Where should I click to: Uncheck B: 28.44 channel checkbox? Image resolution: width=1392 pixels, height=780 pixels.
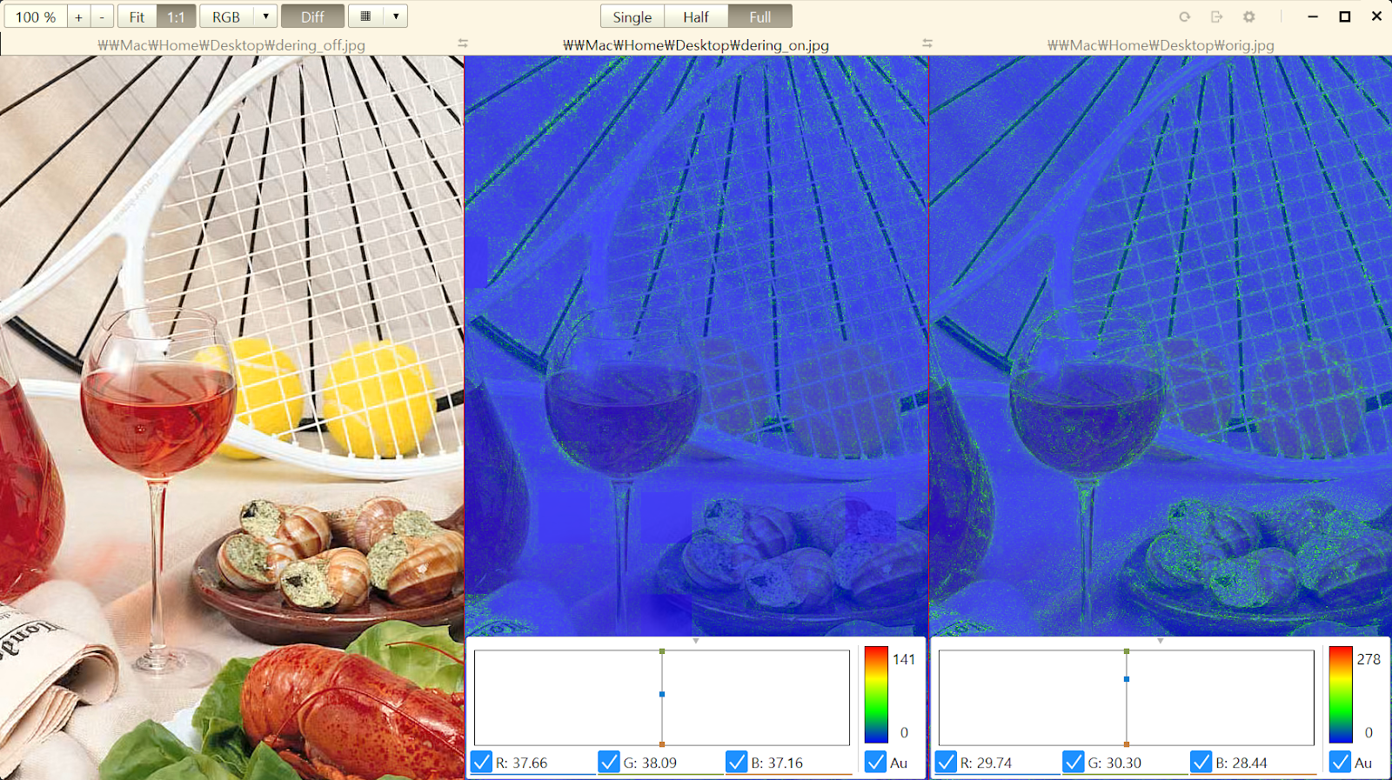click(x=1201, y=763)
